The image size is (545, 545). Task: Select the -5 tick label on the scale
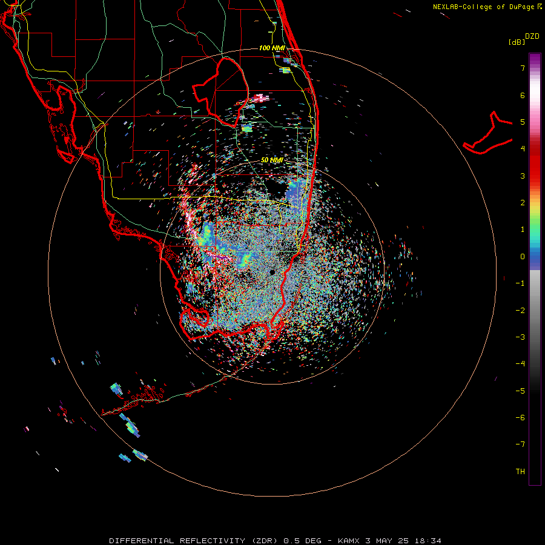pos(520,391)
